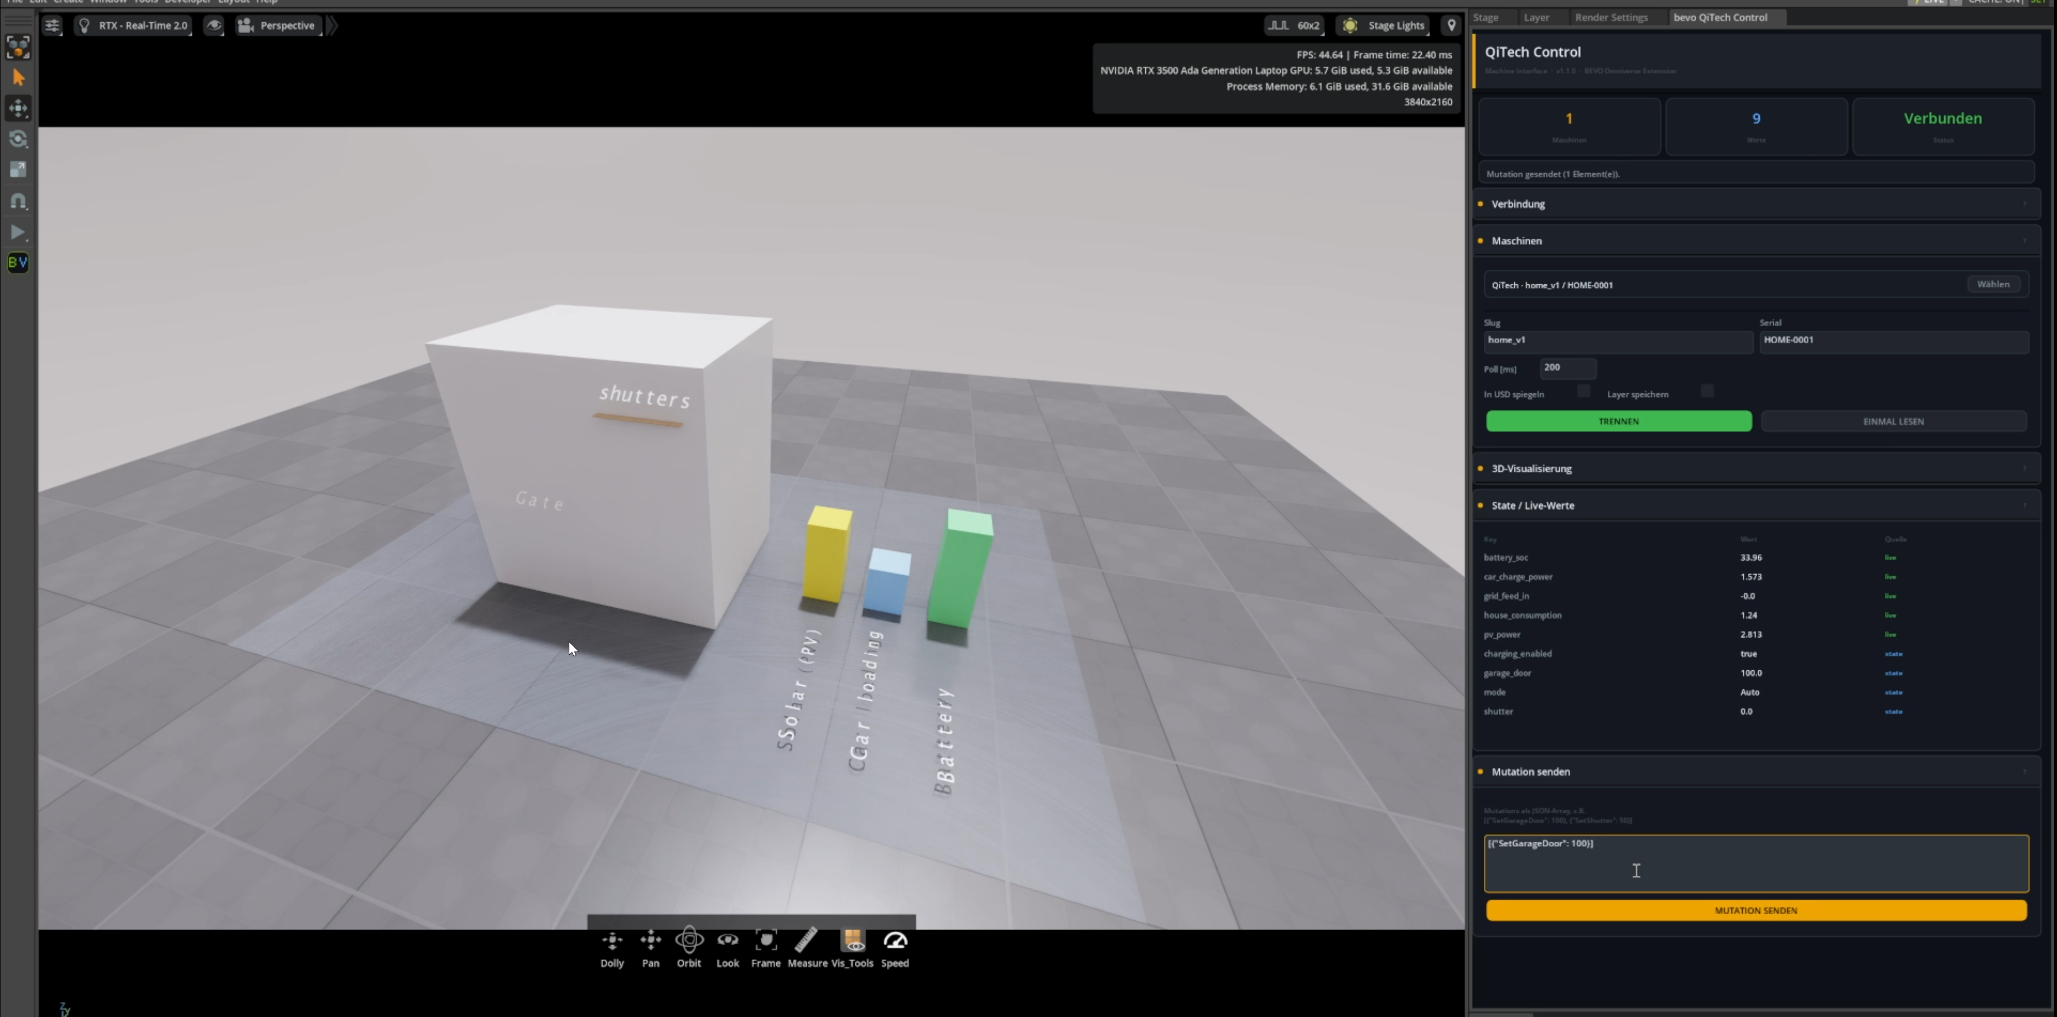
Task: Open the RTX - Real-Time 2.0 renderer dropdown
Action: click(133, 25)
